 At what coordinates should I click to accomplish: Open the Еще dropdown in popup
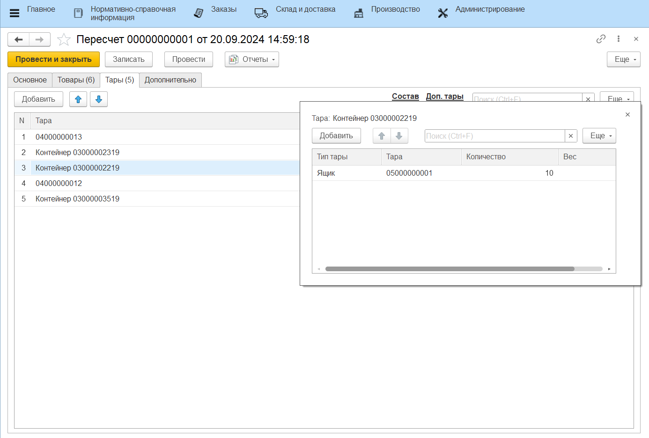599,136
